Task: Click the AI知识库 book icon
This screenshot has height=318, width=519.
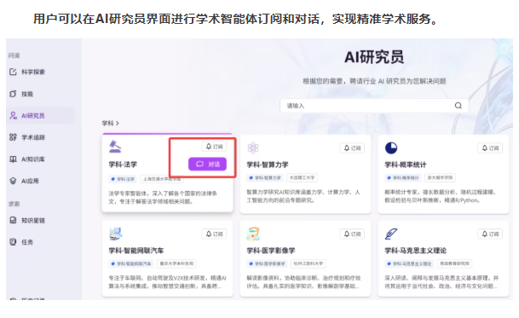Action: point(13,159)
